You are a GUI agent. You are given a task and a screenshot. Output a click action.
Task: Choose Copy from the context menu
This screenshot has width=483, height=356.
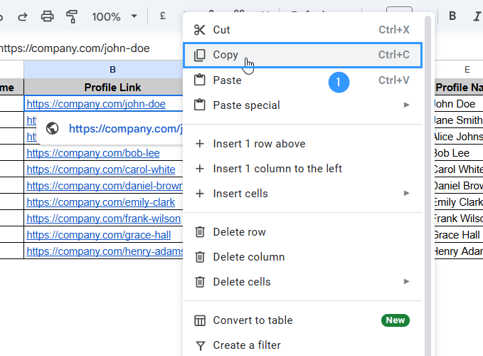[302, 55]
